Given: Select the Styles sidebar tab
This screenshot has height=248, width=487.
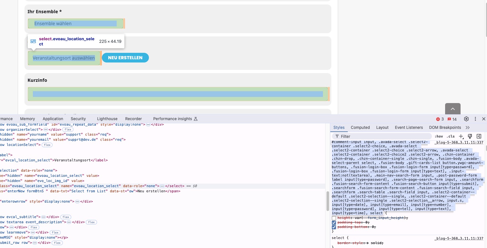Looking at the screenshot, I should point(339,128).
